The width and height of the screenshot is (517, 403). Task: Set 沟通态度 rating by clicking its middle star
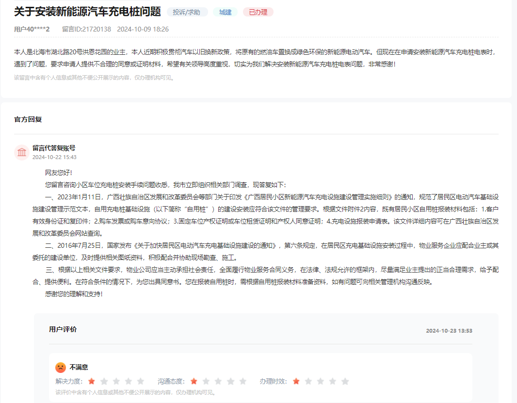point(218,382)
